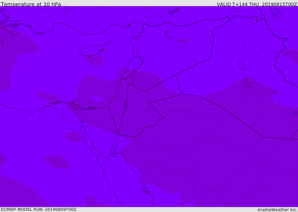Click the lake outline in northern Syria
Image resolution: width=298 pixels, height=212 pixels.
[x=168, y=35]
